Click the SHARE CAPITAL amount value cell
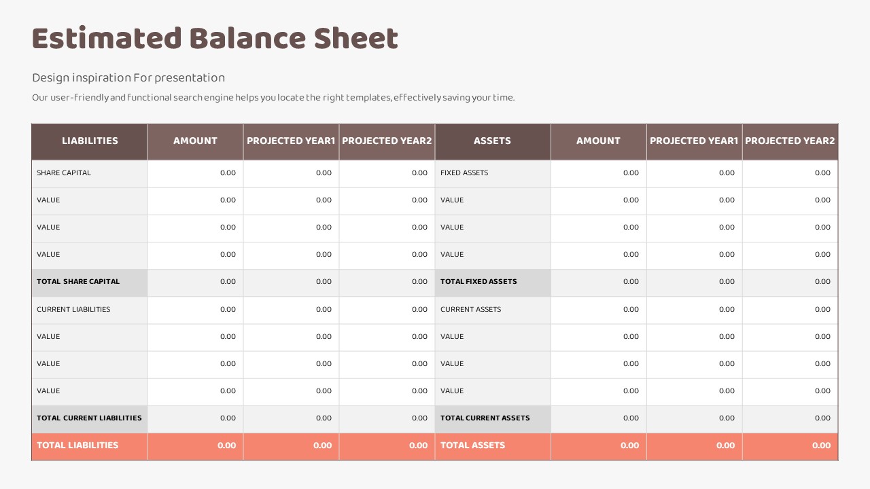870x489 pixels. 196,173
